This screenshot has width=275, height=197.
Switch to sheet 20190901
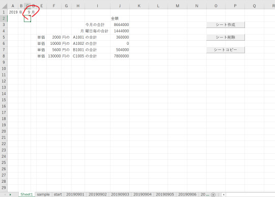[x=75, y=194]
